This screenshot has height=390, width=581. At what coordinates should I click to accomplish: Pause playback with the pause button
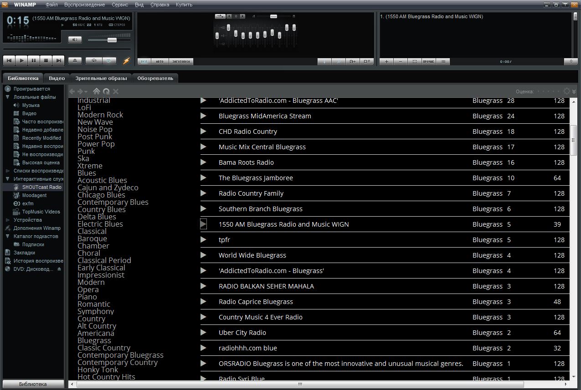pos(34,60)
